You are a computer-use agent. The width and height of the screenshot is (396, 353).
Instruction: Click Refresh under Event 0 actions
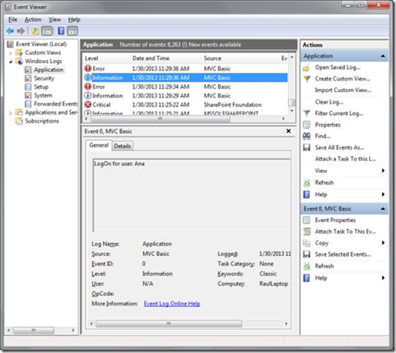point(324,266)
